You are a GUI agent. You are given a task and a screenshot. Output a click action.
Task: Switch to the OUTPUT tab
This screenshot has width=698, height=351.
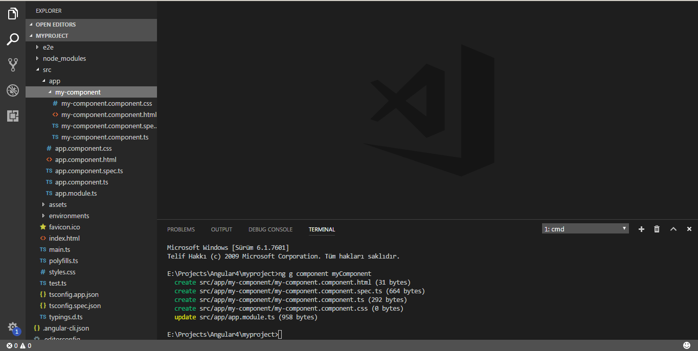point(221,229)
